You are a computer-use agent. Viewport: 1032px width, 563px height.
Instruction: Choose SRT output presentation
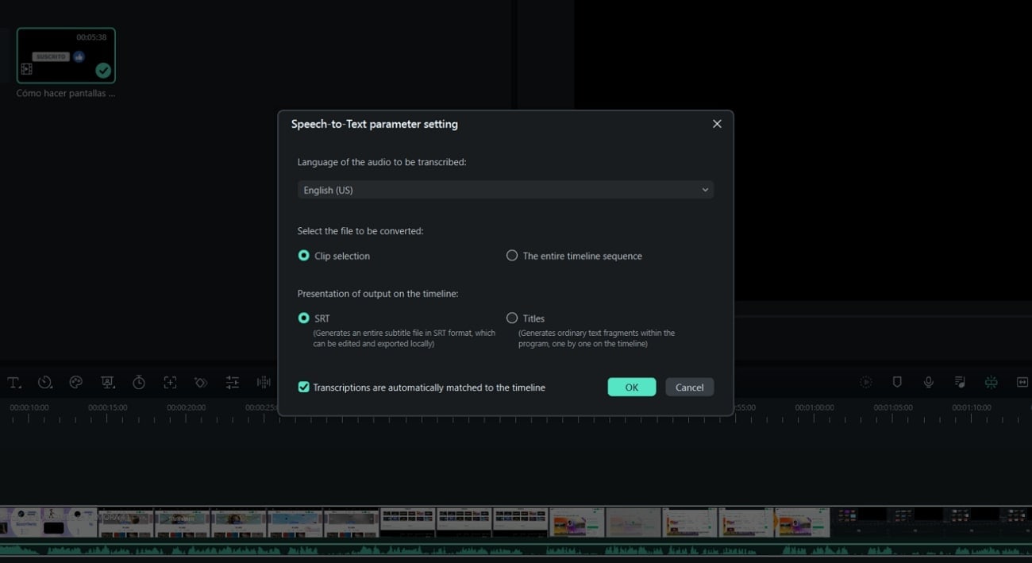tap(303, 318)
